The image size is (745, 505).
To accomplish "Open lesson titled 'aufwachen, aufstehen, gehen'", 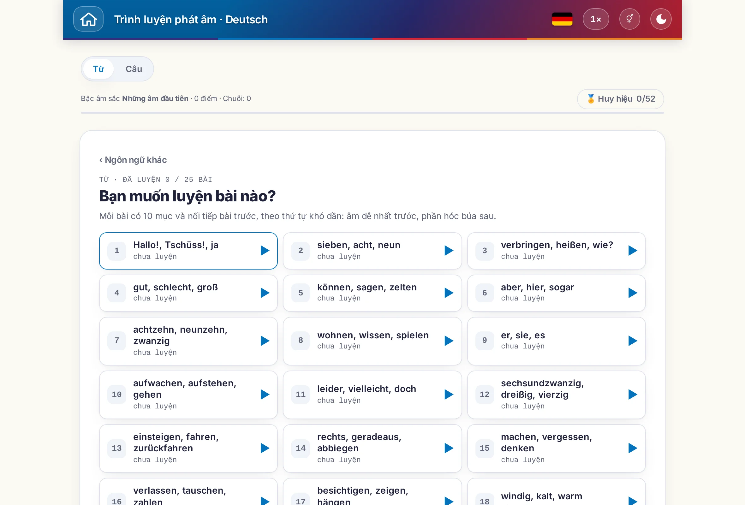I will click(185, 389).
